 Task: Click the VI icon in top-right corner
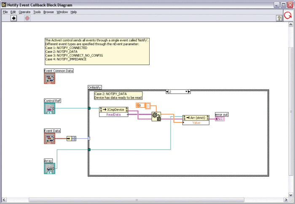[x=288, y=16]
